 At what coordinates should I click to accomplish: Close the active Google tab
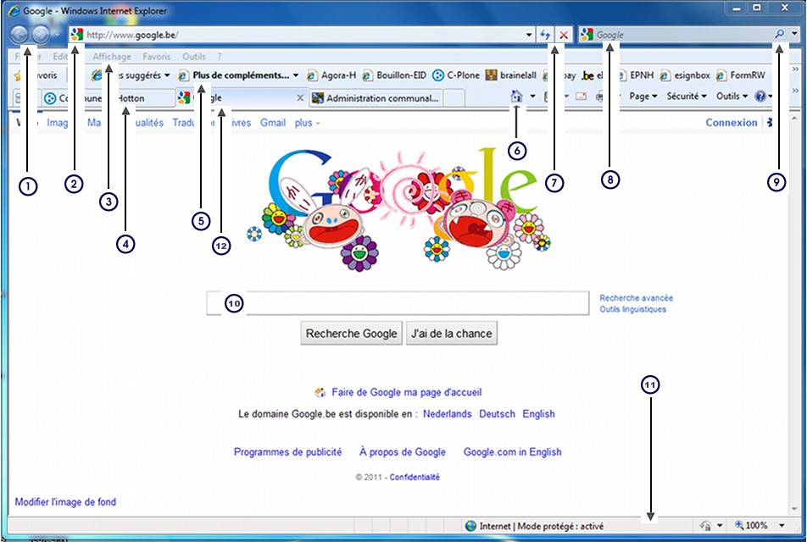[299, 98]
